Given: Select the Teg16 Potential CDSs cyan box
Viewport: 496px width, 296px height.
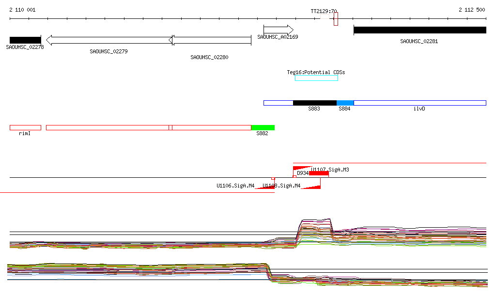Looking at the screenshot, I should pos(316,78).
